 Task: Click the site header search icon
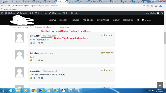point(138,20)
